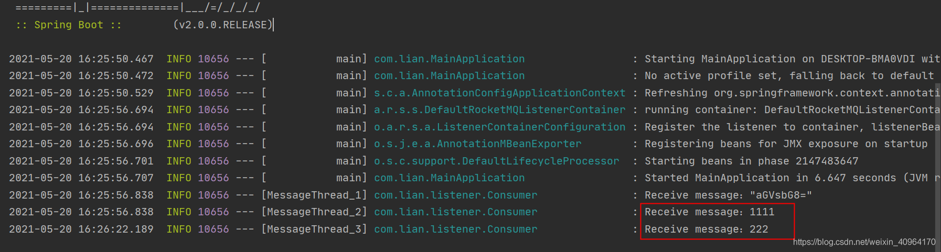Open the Consumer class on the MessageThread_3 line
Viewport: 941px width, 252px height.
point(455,229)
